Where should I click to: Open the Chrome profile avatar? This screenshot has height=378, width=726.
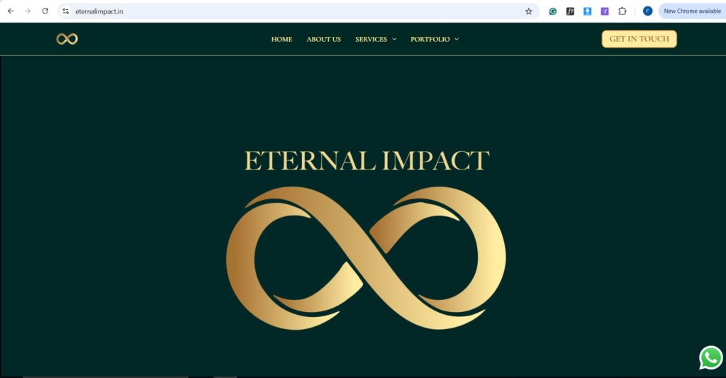click(647, 11)
